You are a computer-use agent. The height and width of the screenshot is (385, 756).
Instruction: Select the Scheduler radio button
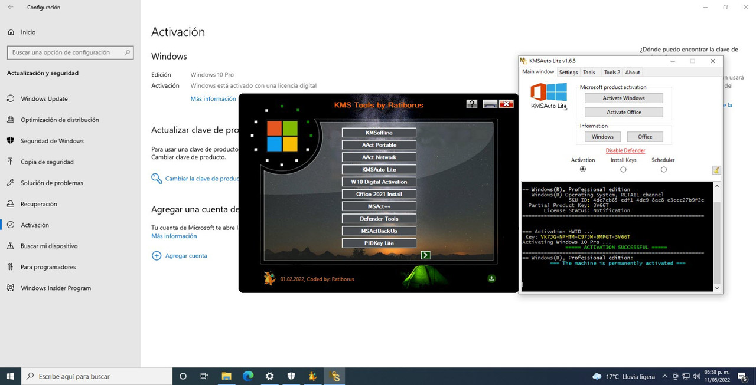[663, 169]
